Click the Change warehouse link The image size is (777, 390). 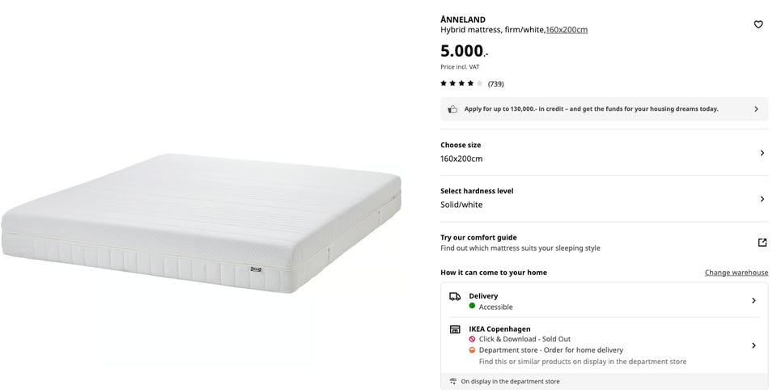[736, 273]
